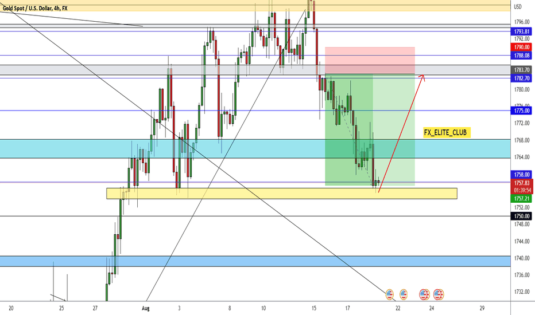Click the black 1750.00 price label
Screen dimensions: 535x315
[x=522, y=216]
